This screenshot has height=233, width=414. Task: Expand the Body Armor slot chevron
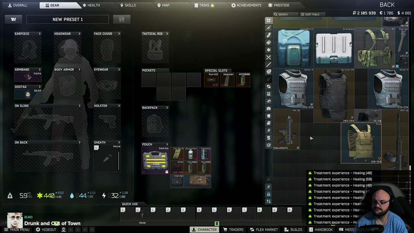pos(79,70)
